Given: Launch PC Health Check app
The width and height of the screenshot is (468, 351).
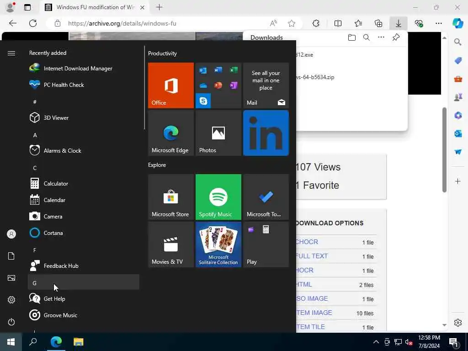Looking at the screenshot, I should coord(84,85).
